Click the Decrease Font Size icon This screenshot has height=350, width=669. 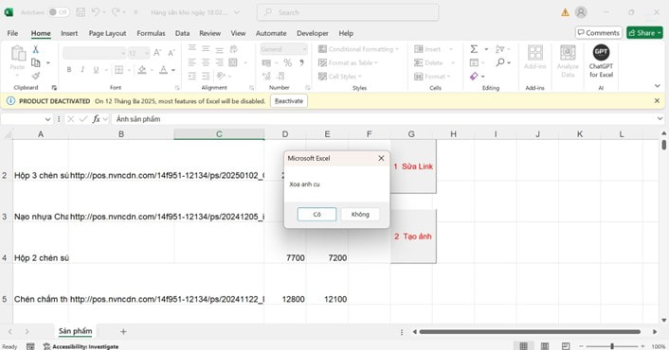pyautogui.click(x=172, y=53)
